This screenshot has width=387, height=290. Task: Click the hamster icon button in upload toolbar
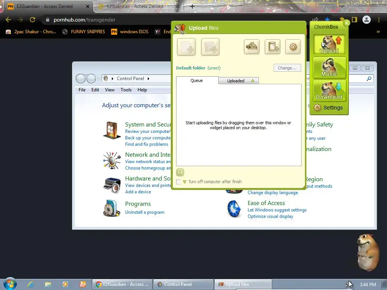pyautogui.click(x=252, y=46)
